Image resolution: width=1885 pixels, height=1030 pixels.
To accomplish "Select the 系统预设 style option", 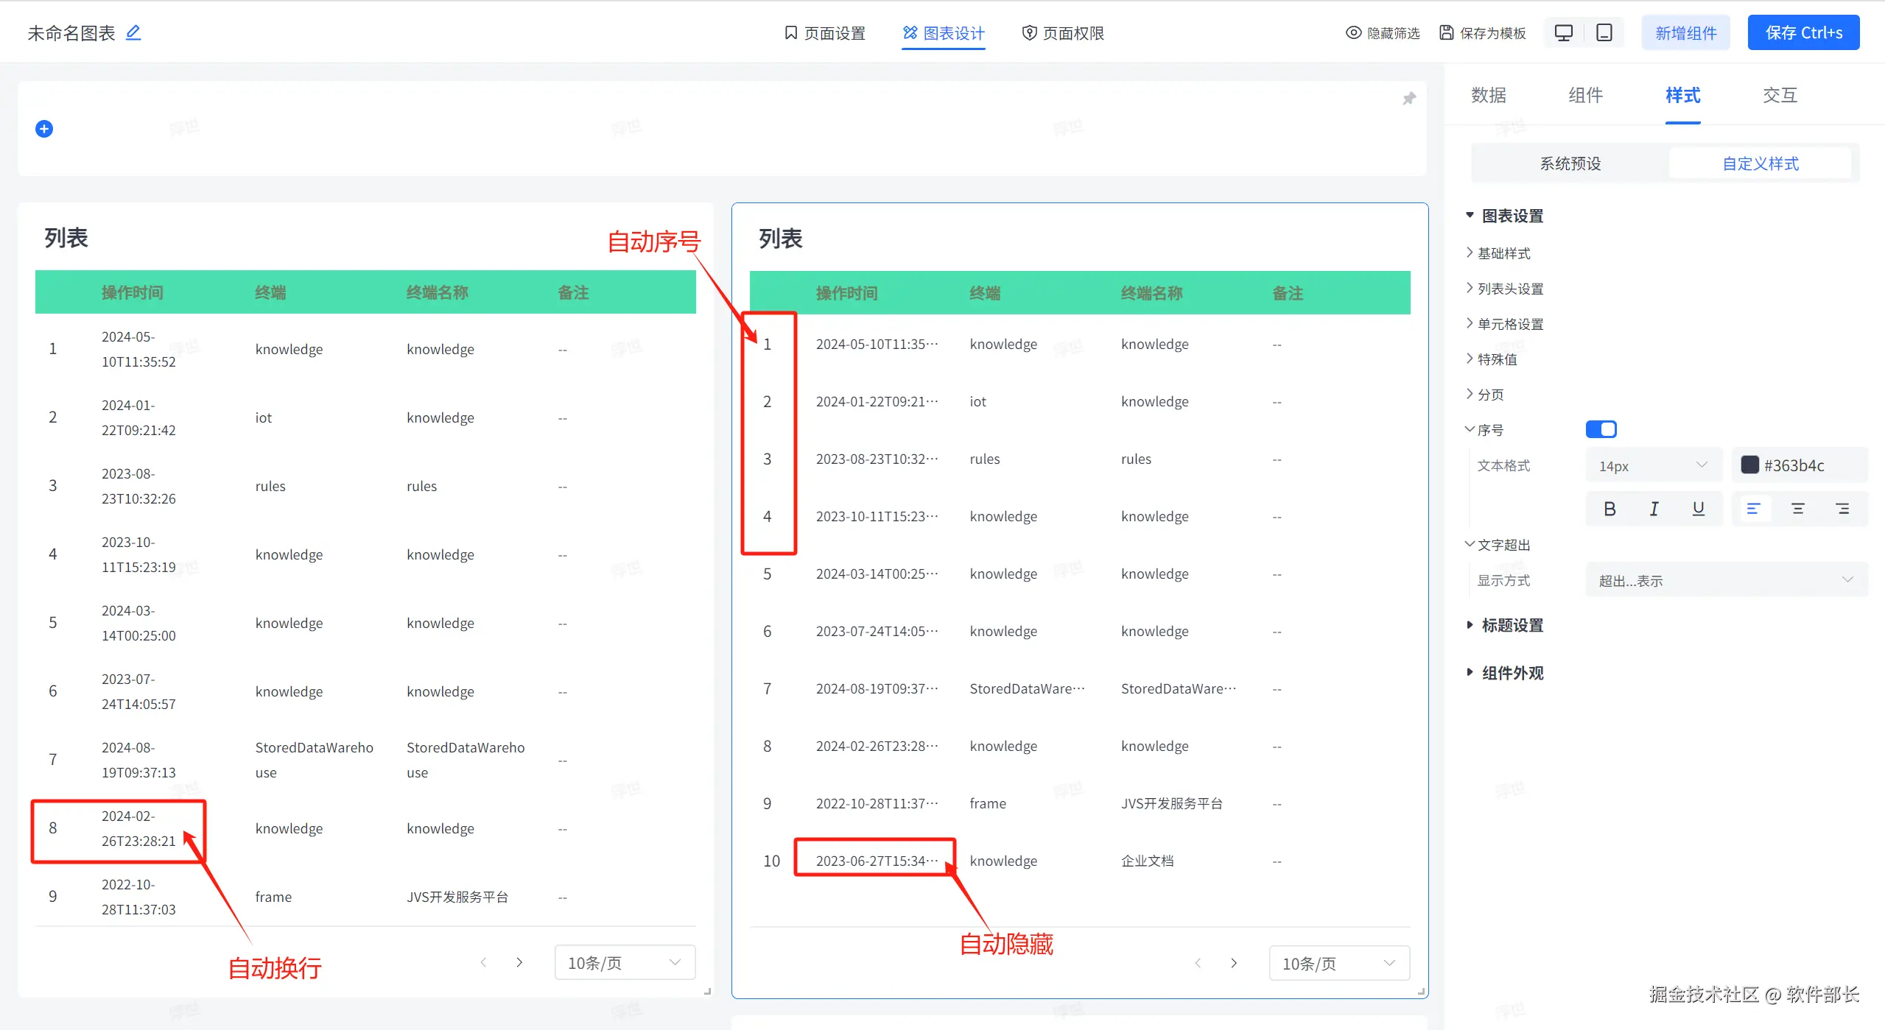I will click(1570, 163).
